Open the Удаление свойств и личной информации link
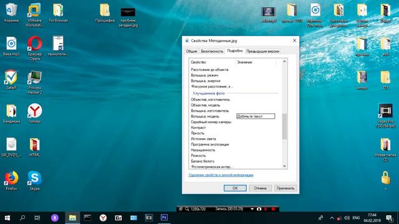This screenshot has width=399, height=224. click(221, 175)
